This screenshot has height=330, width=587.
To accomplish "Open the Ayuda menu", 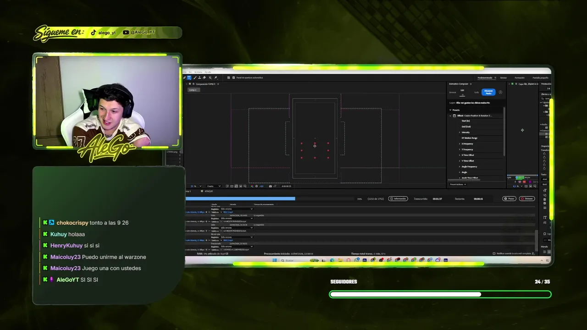I will coord(208,72).
